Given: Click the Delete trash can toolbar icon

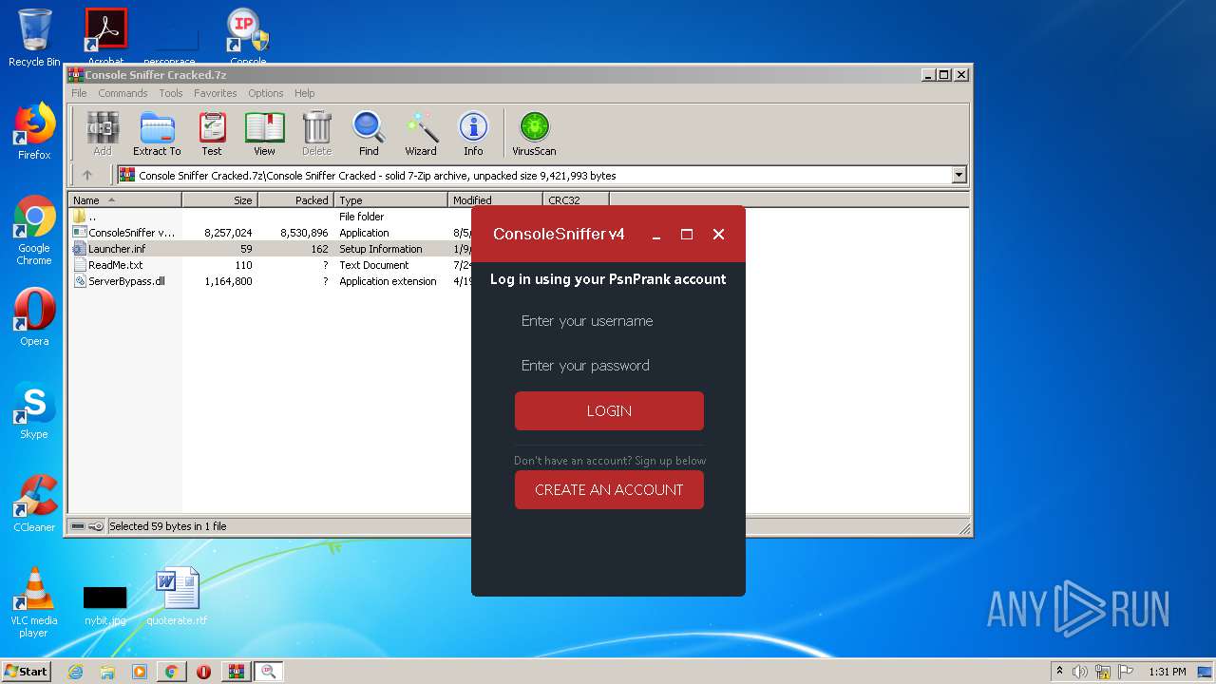Looking at the screenshot, I should tap(316, 133).
